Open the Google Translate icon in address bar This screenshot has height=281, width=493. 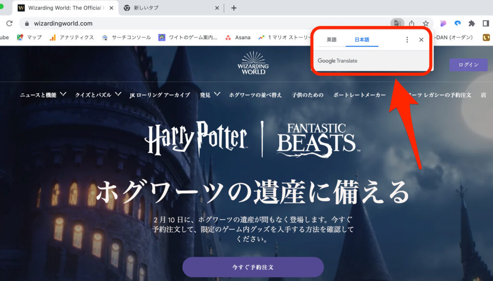click(397, 23)
